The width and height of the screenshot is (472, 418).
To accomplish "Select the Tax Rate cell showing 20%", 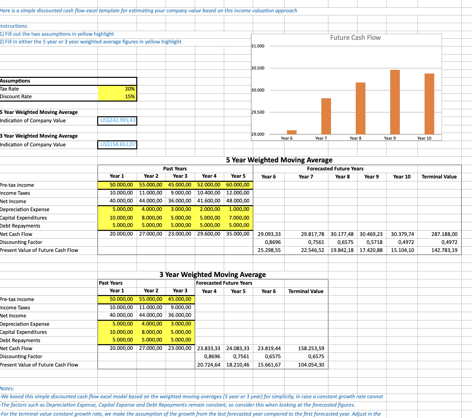I will 117,89.
